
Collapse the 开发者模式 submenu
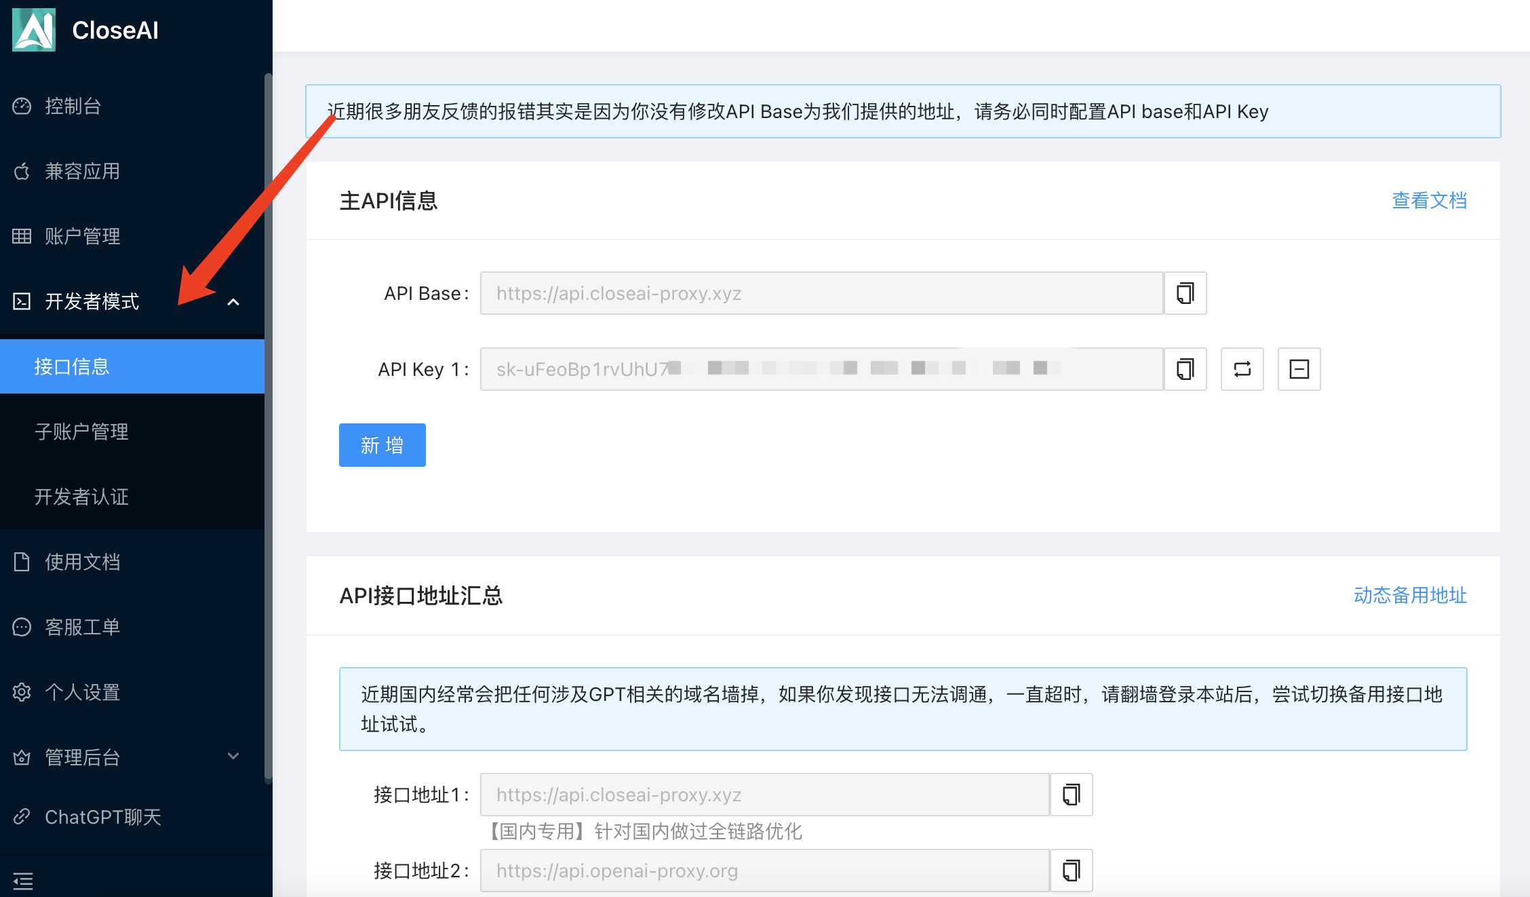[234, 301]
